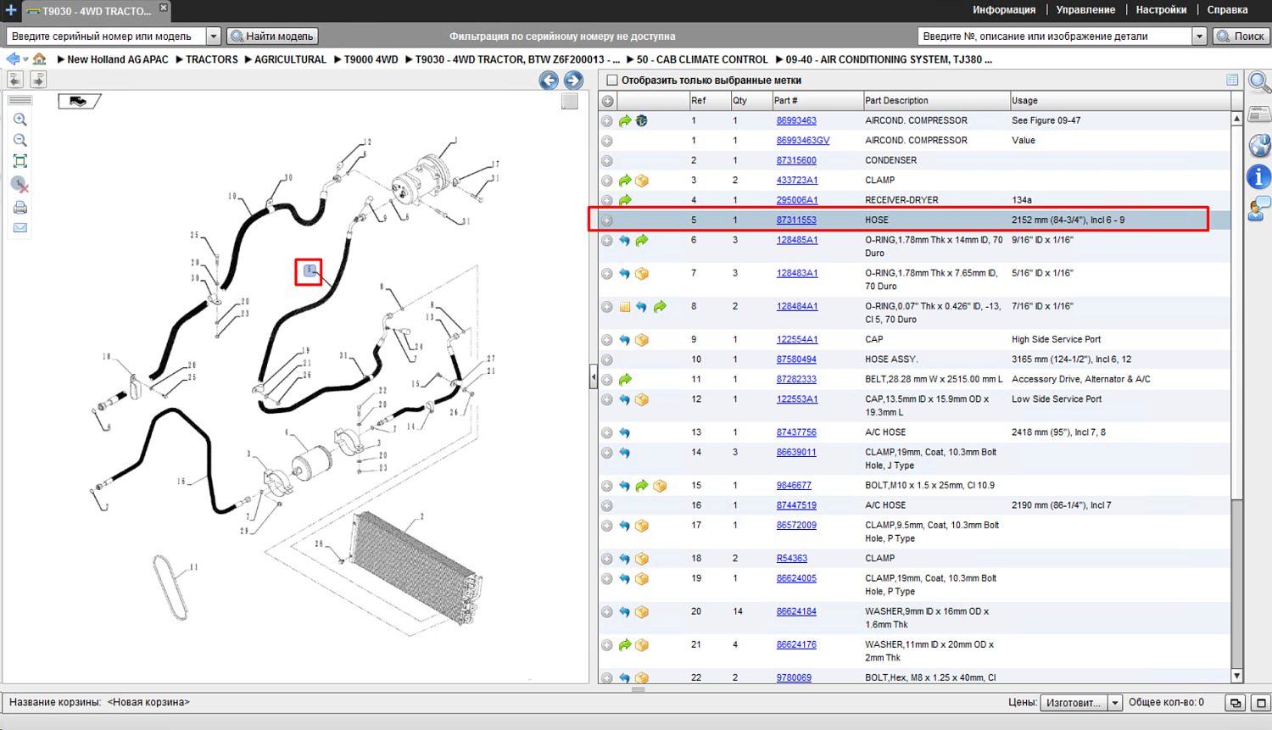Open the globe icon on right sidebar

click(x=1259, y=145)
